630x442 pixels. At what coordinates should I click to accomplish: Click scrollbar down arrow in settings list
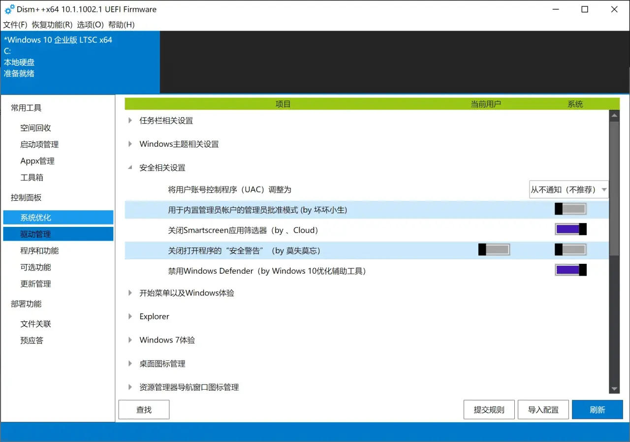point(614,389)
